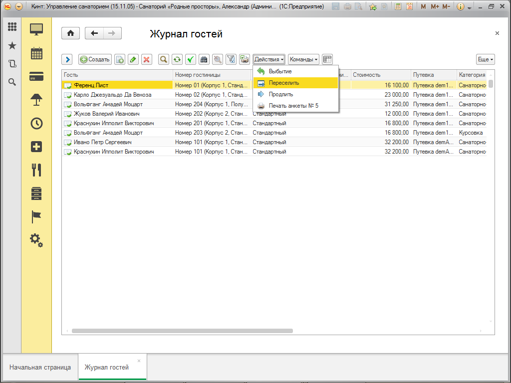
Task: Choose Выбытие in the dropdown menu
Action: coord(280,71)
